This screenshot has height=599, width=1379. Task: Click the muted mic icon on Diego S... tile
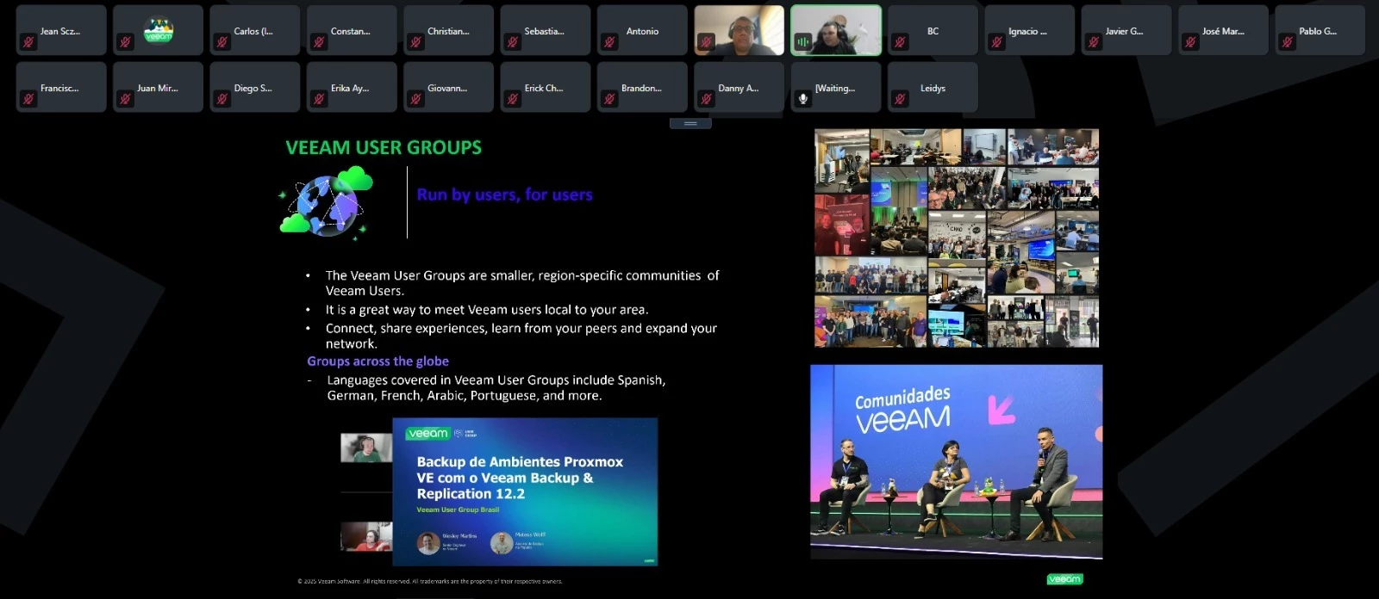[x=222, y=99]
